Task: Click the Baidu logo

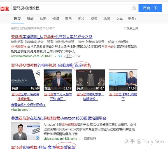Action: pos(4,8)
